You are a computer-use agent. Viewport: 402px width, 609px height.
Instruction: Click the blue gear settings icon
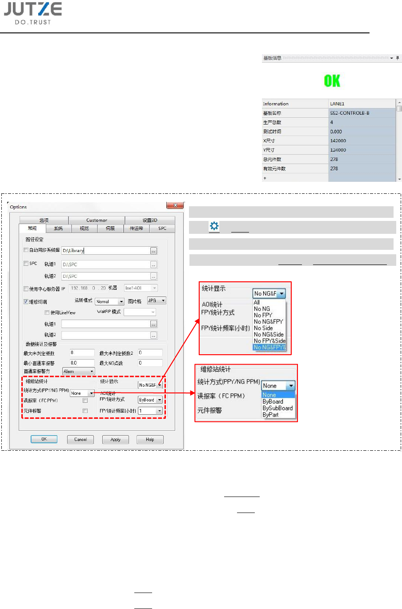pyautogui.click(x=214, y=226)
